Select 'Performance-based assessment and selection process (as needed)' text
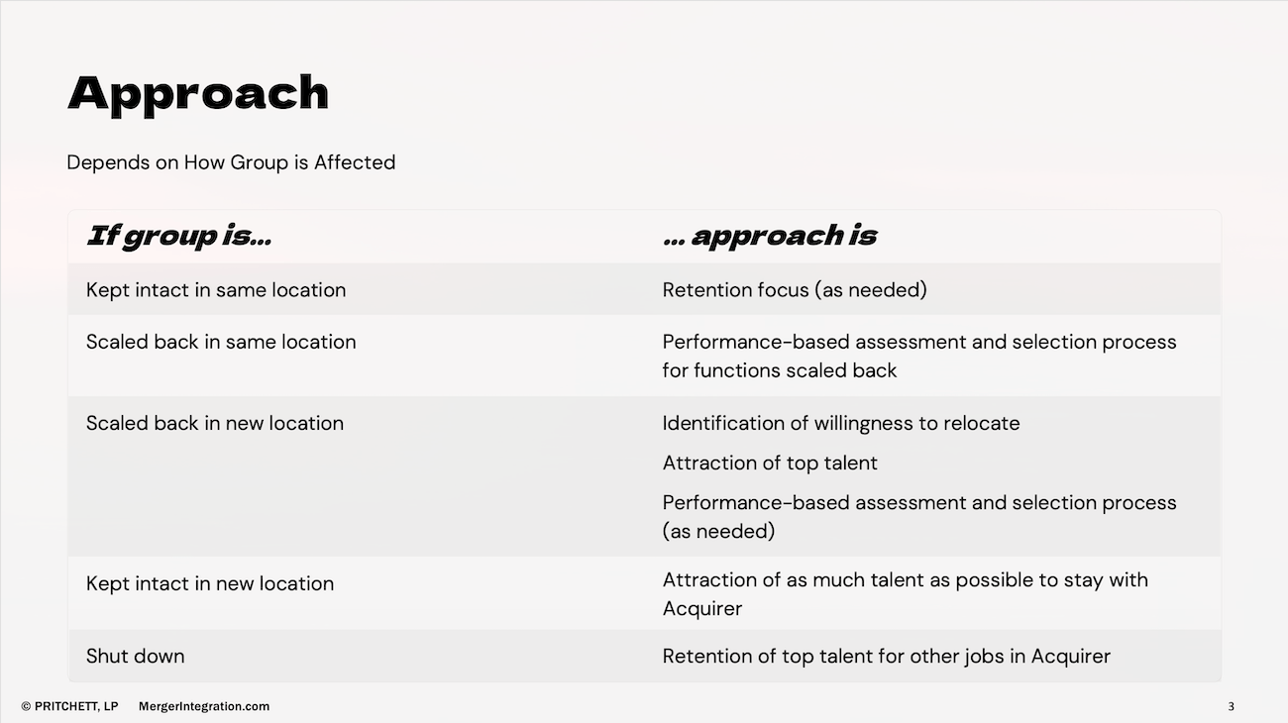 tap(919, 516)
